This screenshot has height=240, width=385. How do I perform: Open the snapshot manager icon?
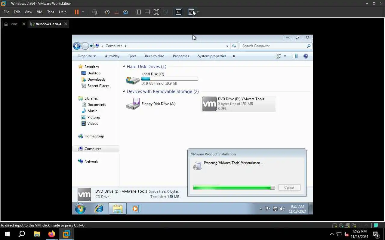tap(125, 12)
